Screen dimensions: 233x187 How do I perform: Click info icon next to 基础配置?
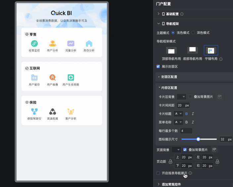pos(182,14)
